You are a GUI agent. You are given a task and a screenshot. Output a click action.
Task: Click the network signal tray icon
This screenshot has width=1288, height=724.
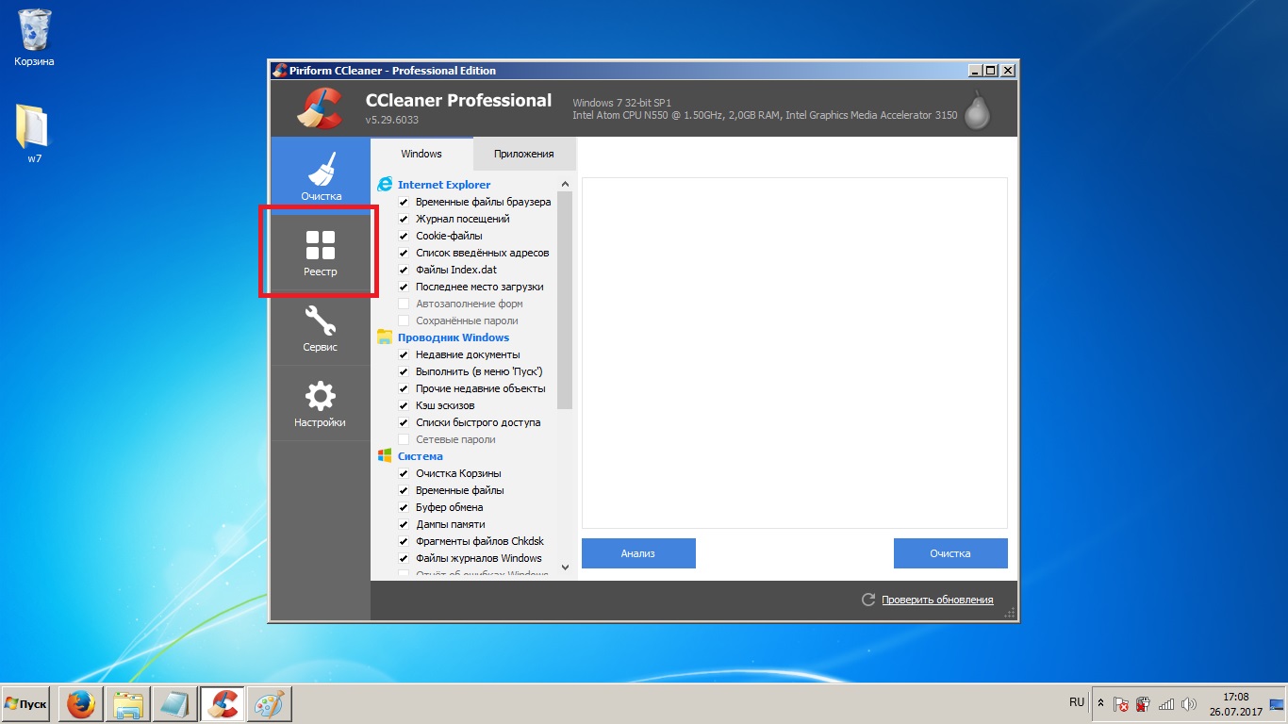click(1166, 703)
